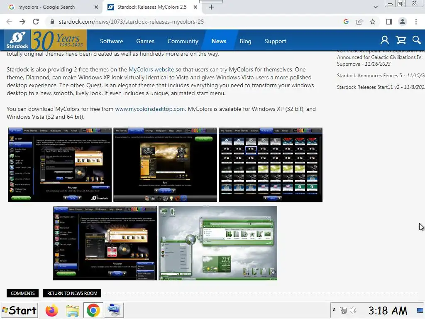This screenshot has height=319, width=425.
Task: Share this page using the share icon
Action: [359, 22]
